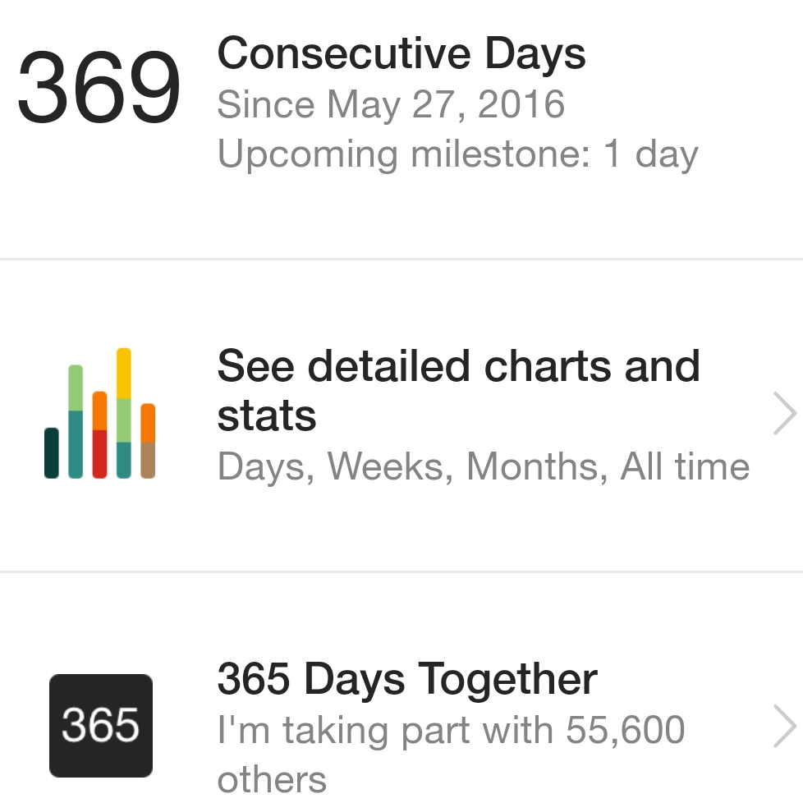The image size is (803, 803).
Task: Click the light green and teal chart bar
Action: [x=76, y=421]
